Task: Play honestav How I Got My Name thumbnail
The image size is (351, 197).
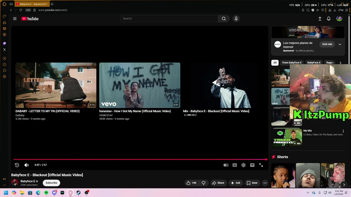Action: click(x=140, y=85)
